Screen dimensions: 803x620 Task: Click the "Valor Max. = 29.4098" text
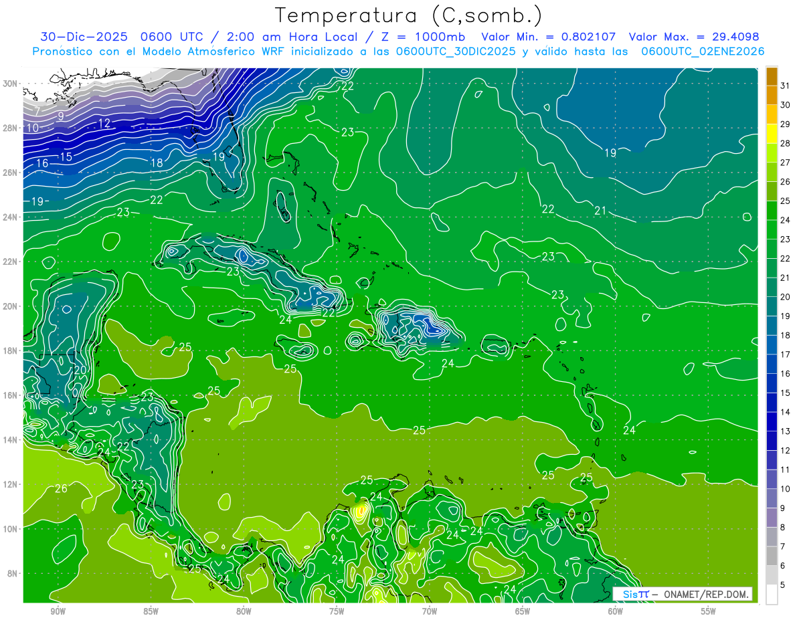tap(694, 37)
